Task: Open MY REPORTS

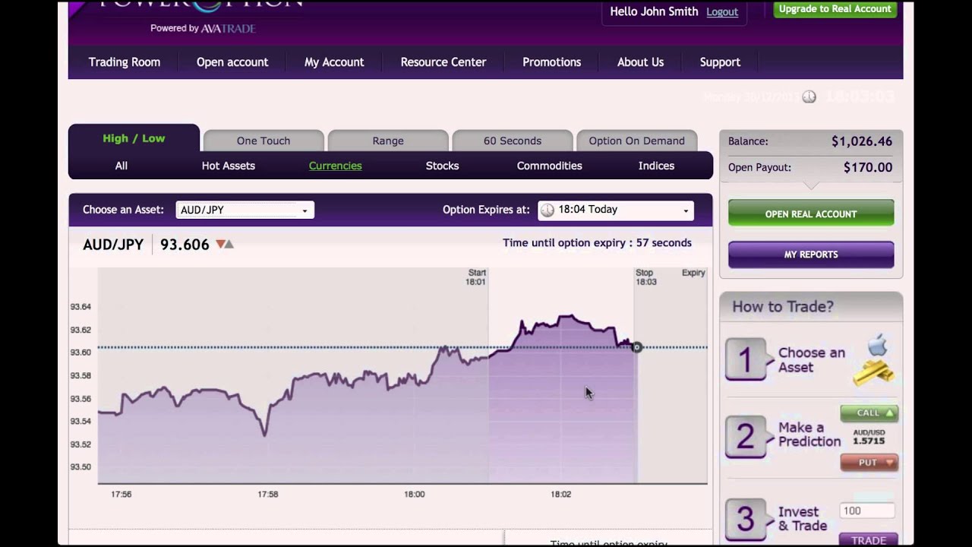Action: click(x=811, y=255)
